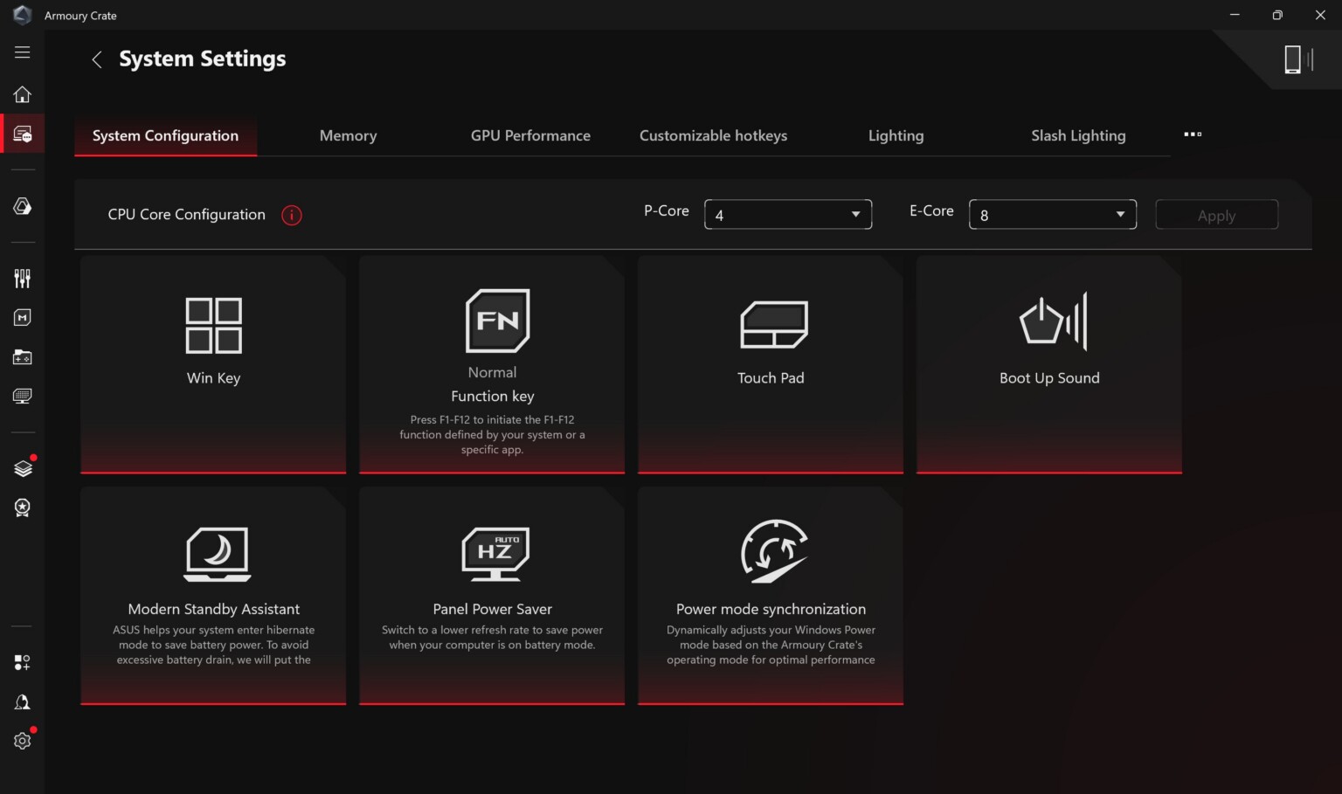
Task: Minimize the Armoury Crate window
Action: point(1235,15)
